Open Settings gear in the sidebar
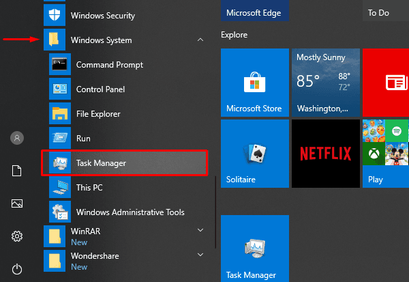 coord(17,236)
